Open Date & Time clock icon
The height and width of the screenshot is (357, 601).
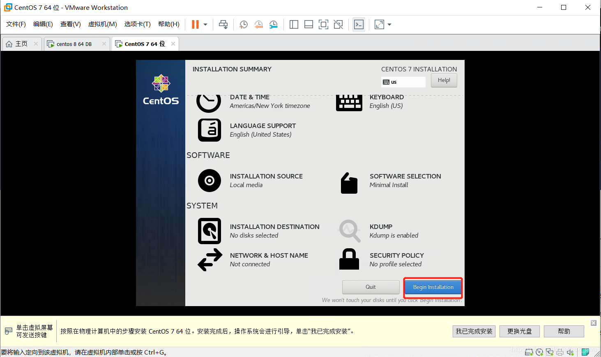pyautogui.click(x=209, y=103)
